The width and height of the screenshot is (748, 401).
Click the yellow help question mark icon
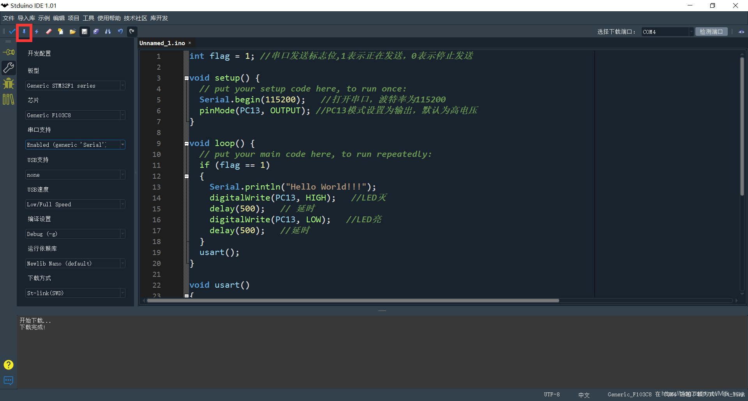point(9,365)
